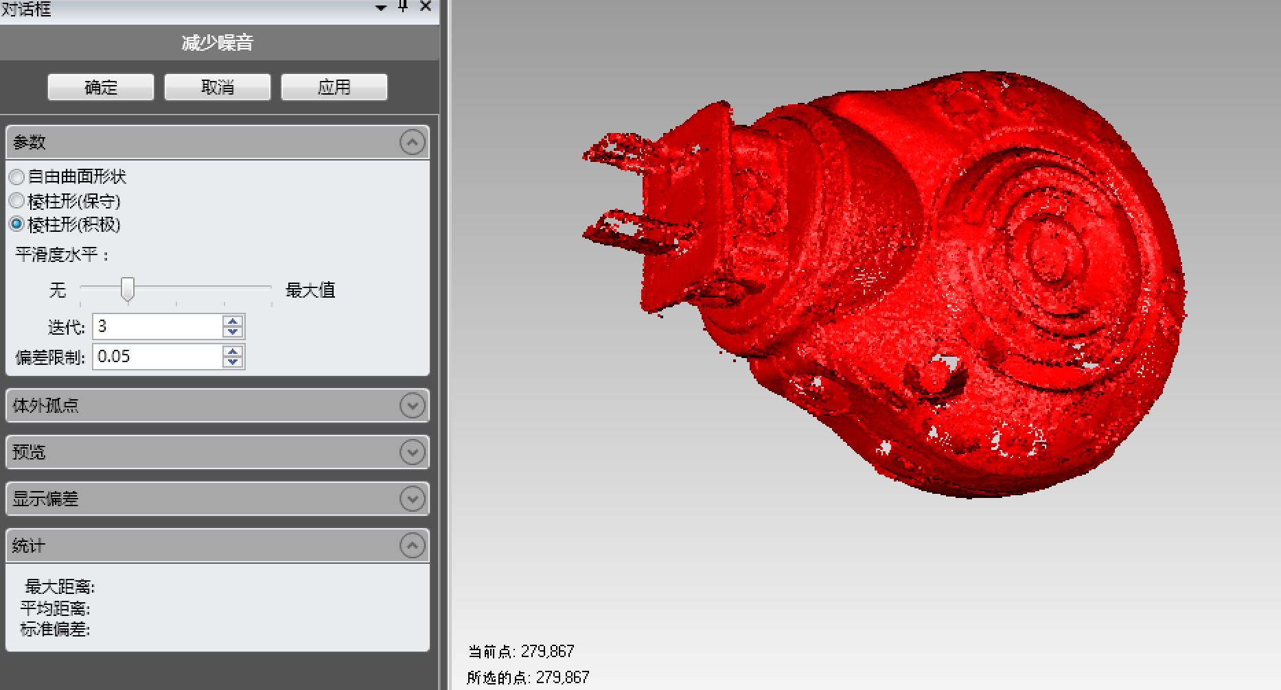Select the 棱柱形(积极) radio option
The width and height of the screenshot is (1281, 690).
point(16,224)
